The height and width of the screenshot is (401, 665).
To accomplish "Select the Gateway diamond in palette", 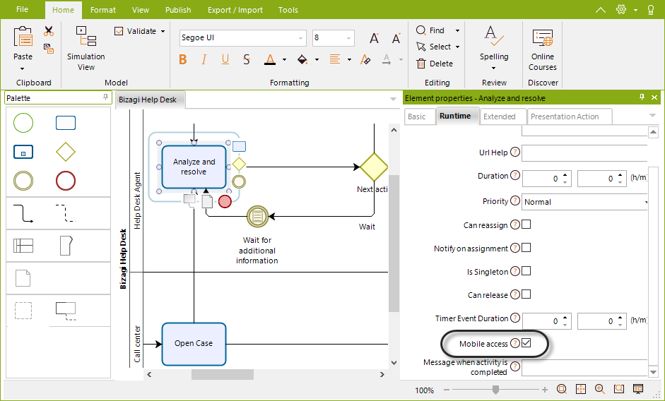I will (66, 152).
